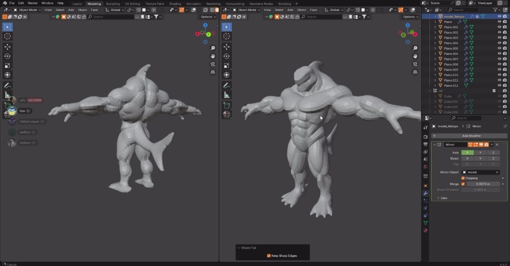Switch to Shading workspace tab
Viewport: 510px width, 266px height.
(175, 4)
